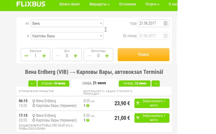Click the departure date field 21.06.2017
The height and width of the screenshot is (134, 216).
(x=150, y=23)
